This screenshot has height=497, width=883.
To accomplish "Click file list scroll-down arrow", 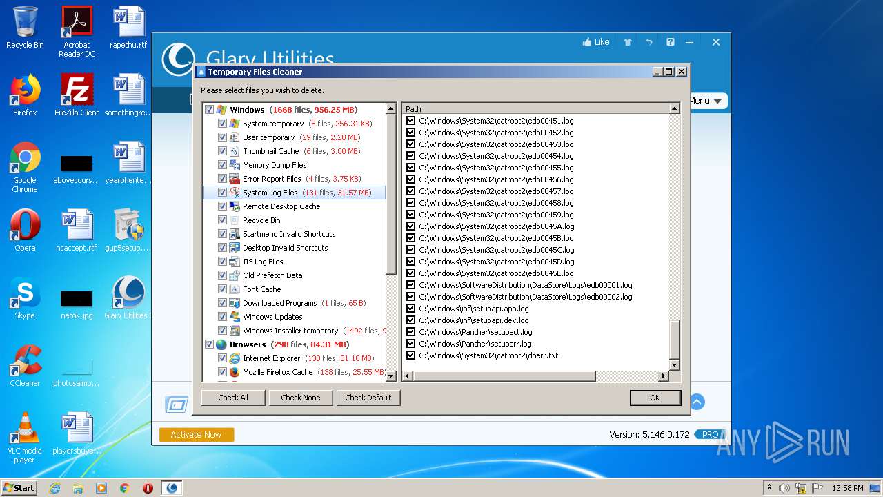I will point(675,365).
